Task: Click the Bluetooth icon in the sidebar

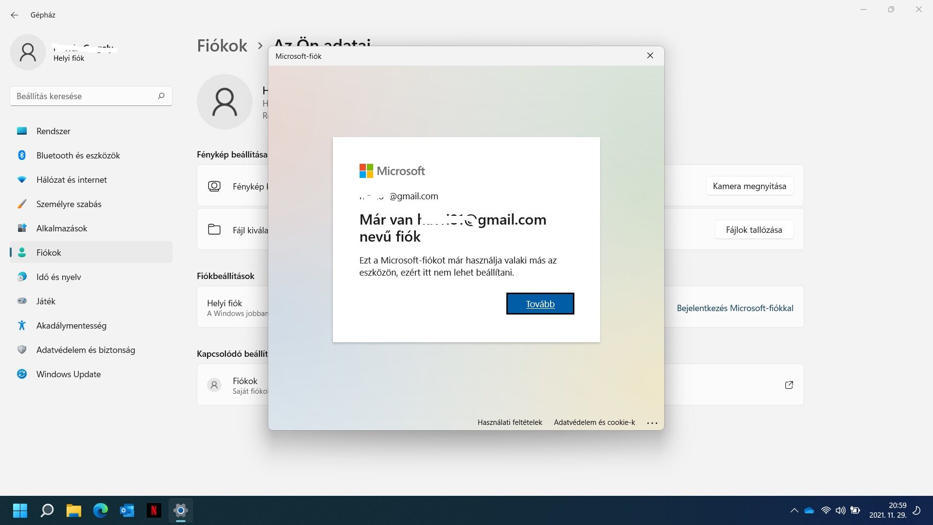Action: 22,155
